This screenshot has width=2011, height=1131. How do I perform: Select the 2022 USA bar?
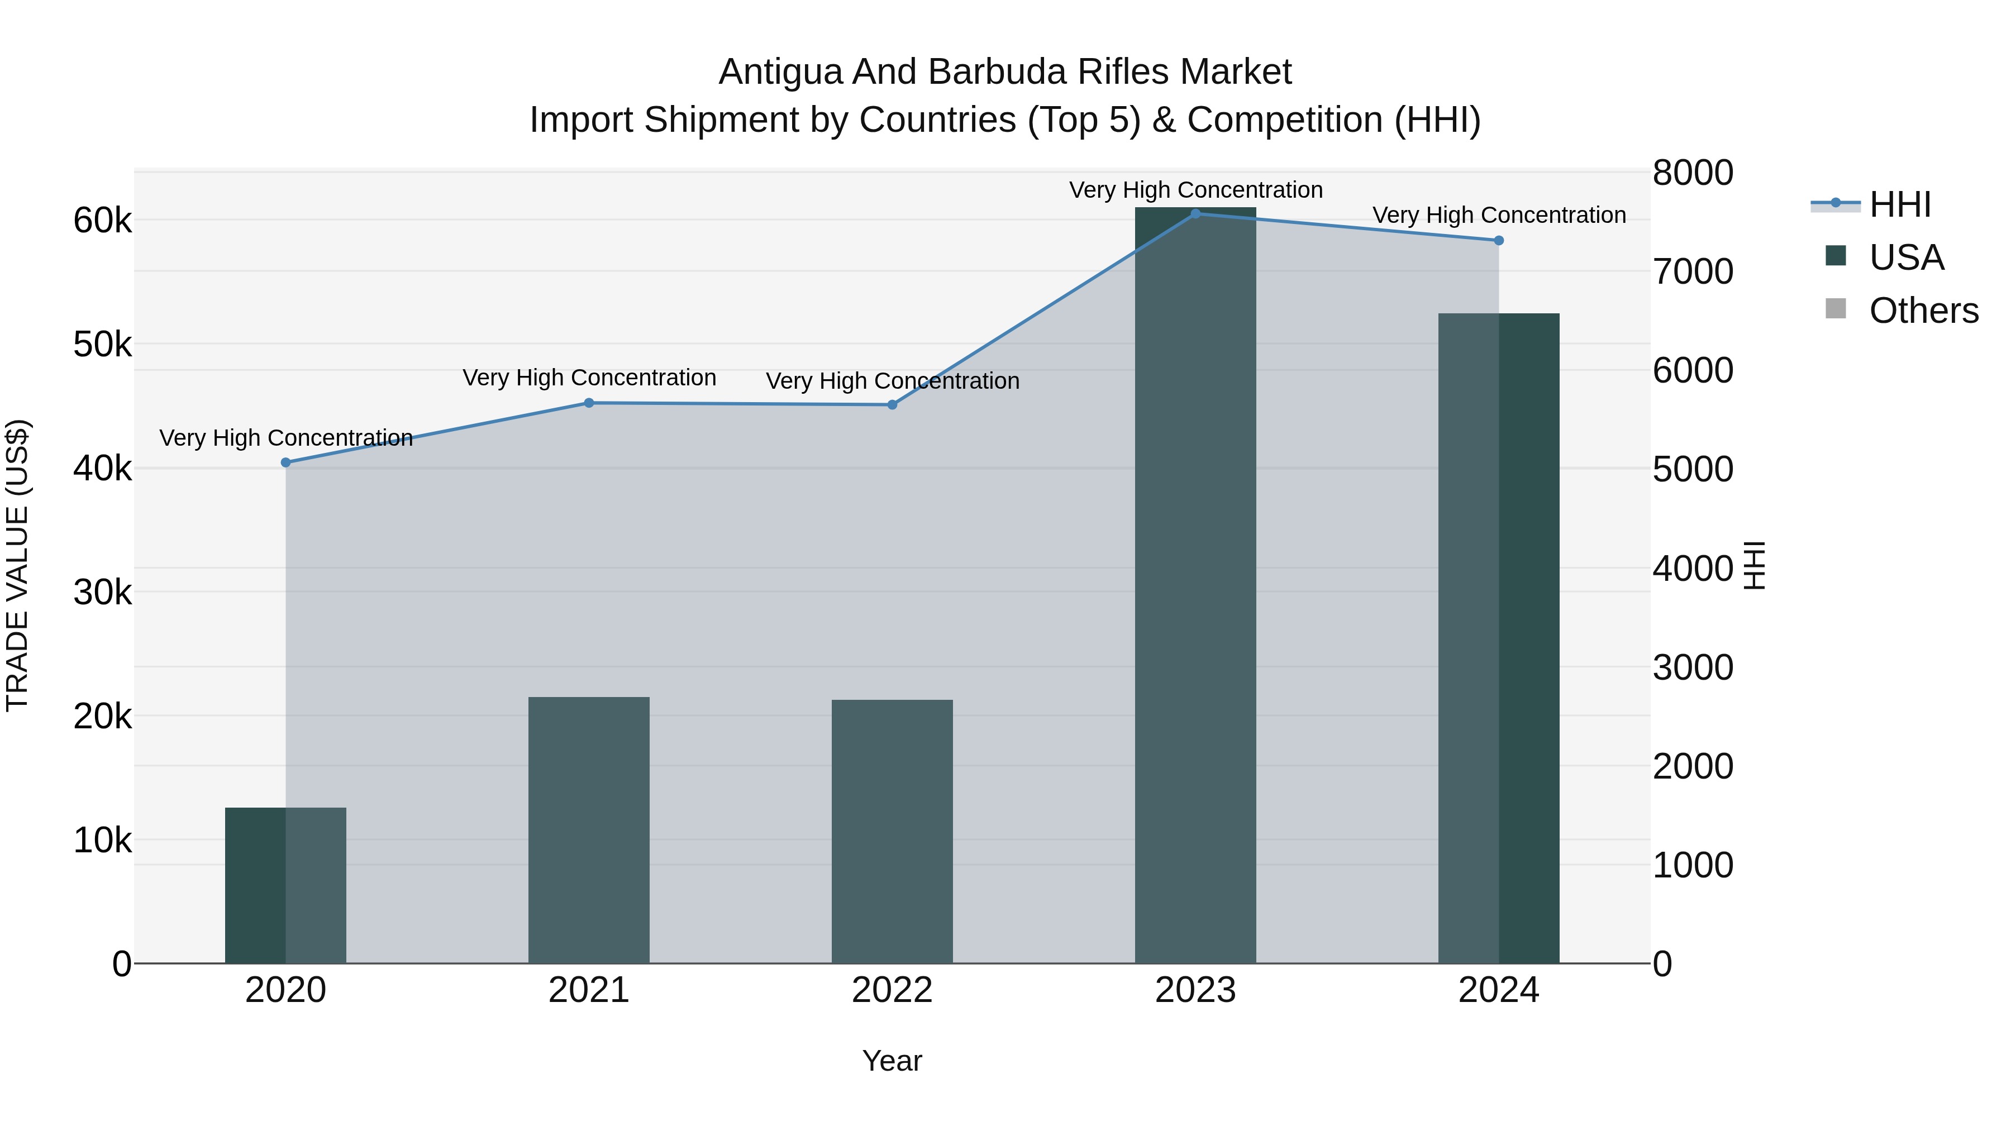coord(892,831)
